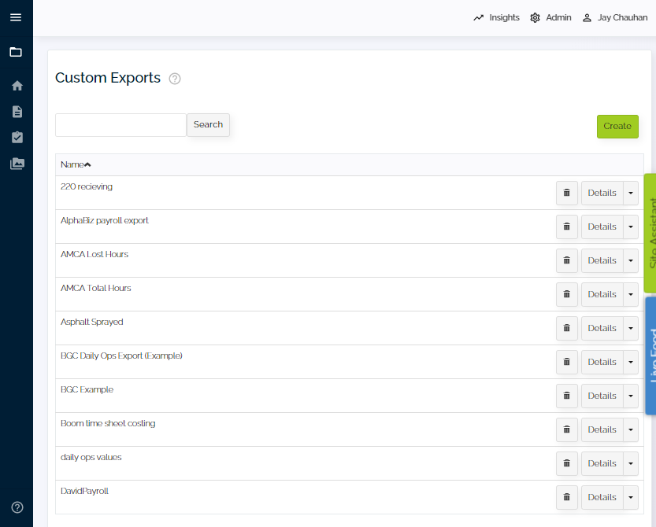This screenshot has height=527, width=656.
Task: Click the sidebar help question icon
Action: tap(17, 507)
